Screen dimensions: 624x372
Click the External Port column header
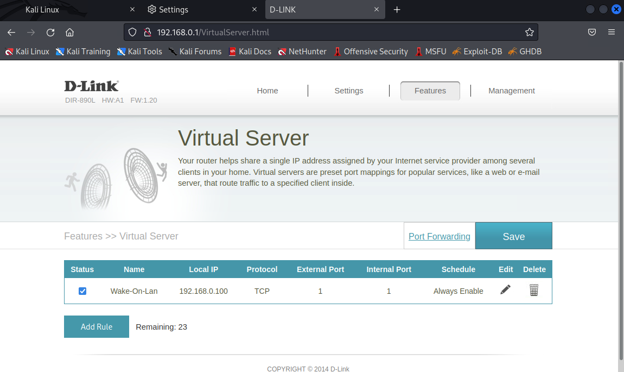tap(320, 269)
